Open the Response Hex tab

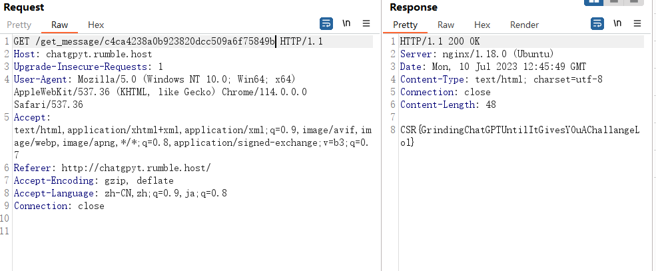482,25
